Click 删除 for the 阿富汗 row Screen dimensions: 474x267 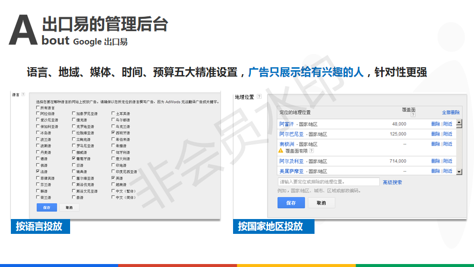435,124
